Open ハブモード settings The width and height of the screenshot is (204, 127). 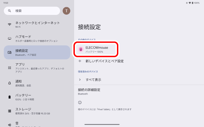click(37, 39)
